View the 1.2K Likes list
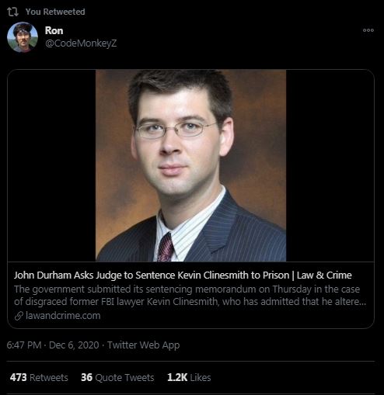The image size is (384, 395). (x=189, y=377)
